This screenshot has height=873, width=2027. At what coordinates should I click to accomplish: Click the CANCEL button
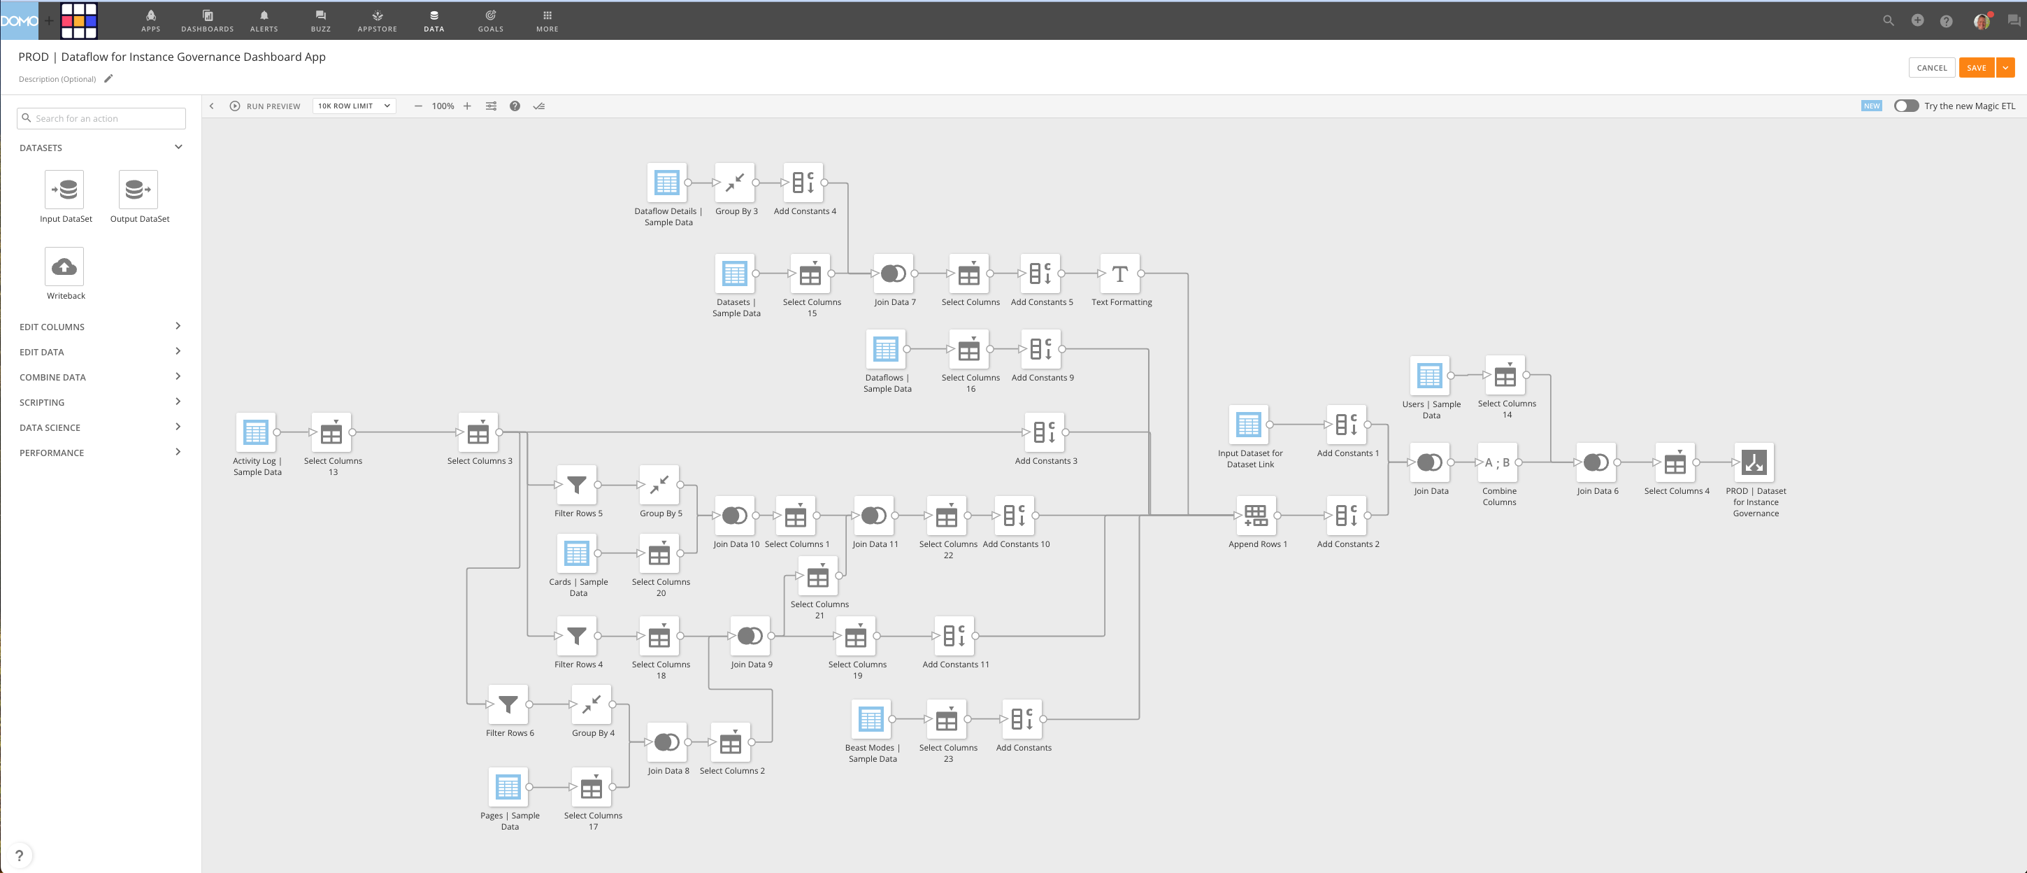click(1931, 68)
